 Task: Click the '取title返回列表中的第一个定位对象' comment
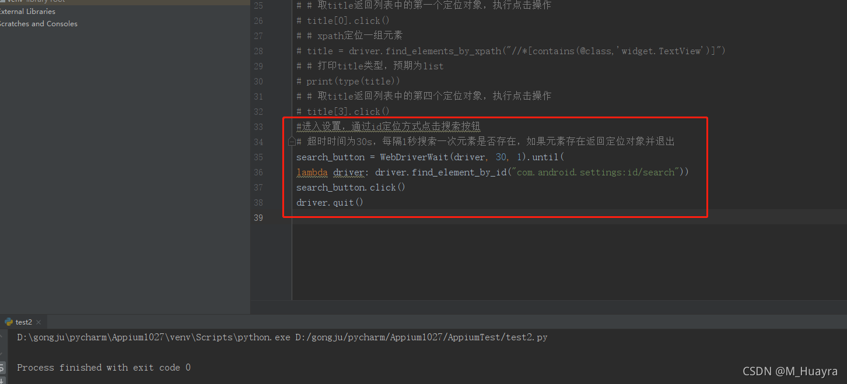pyautogui.click(x=423, y=6)
